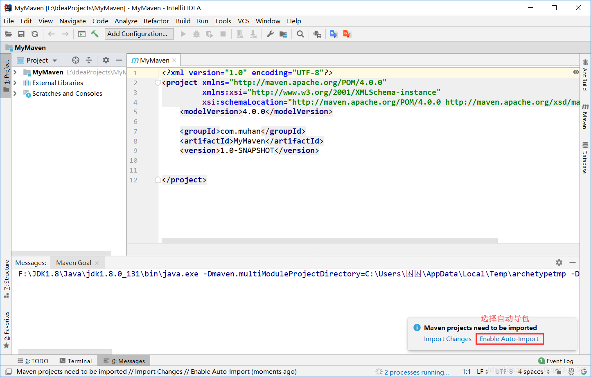Image resolution: width=591 pixels, height=377 pixels.
Task: Click the Import Changes link
Action: [448, 339]
